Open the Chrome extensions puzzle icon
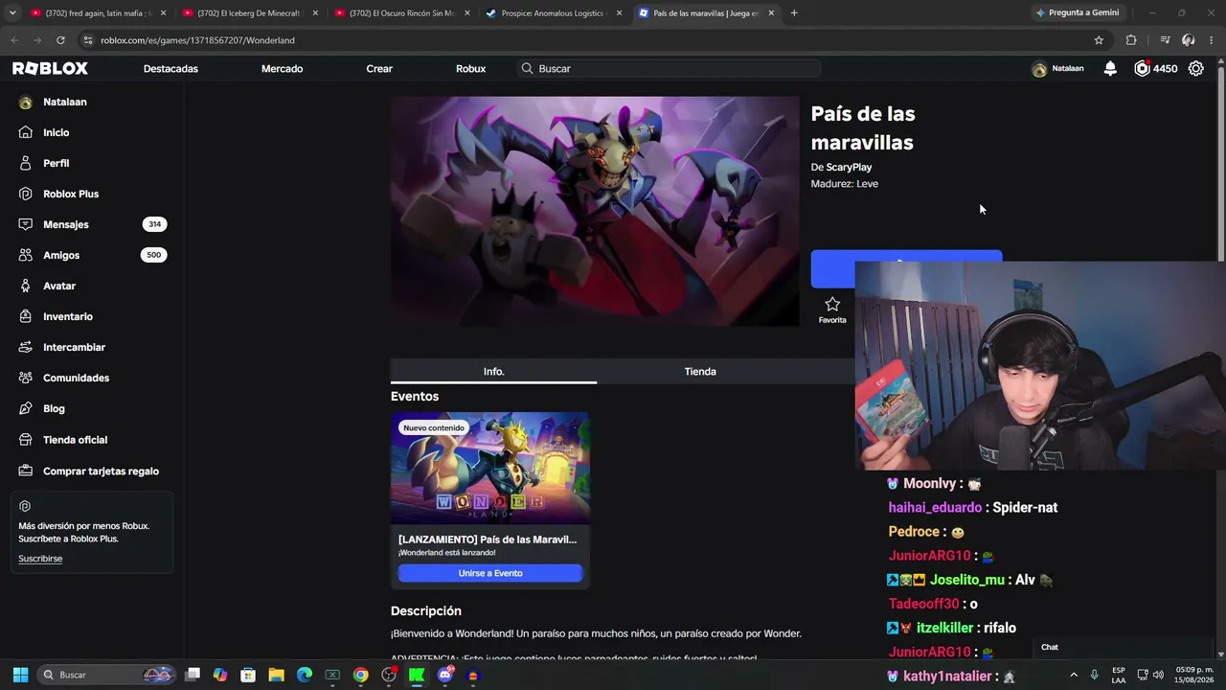This screenshot has height=690, width=1226. (1131, 40)
